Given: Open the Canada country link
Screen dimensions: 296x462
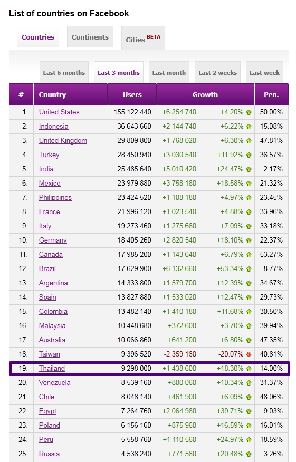Looking at the screenshot, I should tap(51, 254).
